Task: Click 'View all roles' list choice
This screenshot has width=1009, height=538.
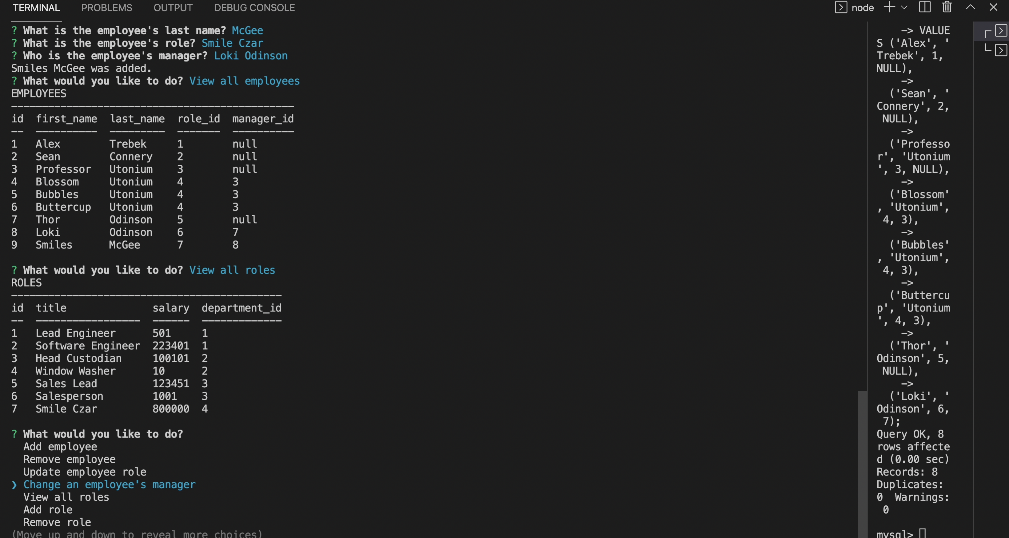Action: point(66,497)
